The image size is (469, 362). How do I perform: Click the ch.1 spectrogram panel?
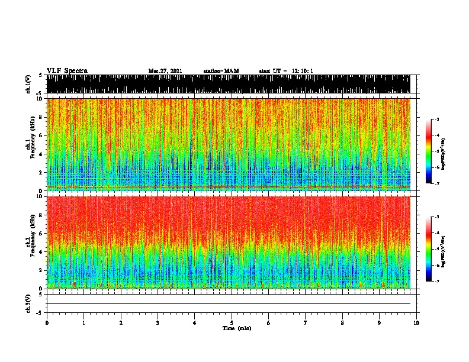click(229, 144)
